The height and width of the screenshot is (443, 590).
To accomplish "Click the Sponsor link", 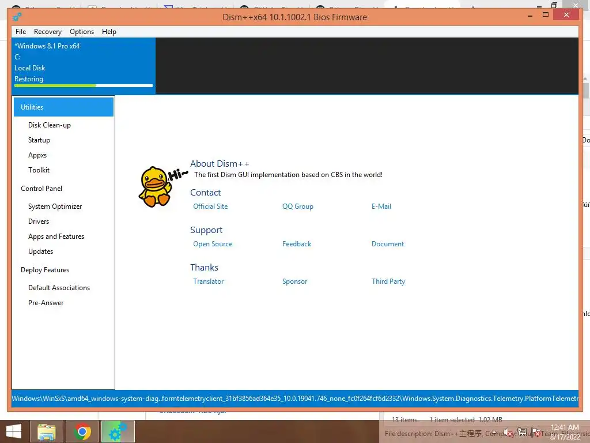I will click(x=294, y=281).
